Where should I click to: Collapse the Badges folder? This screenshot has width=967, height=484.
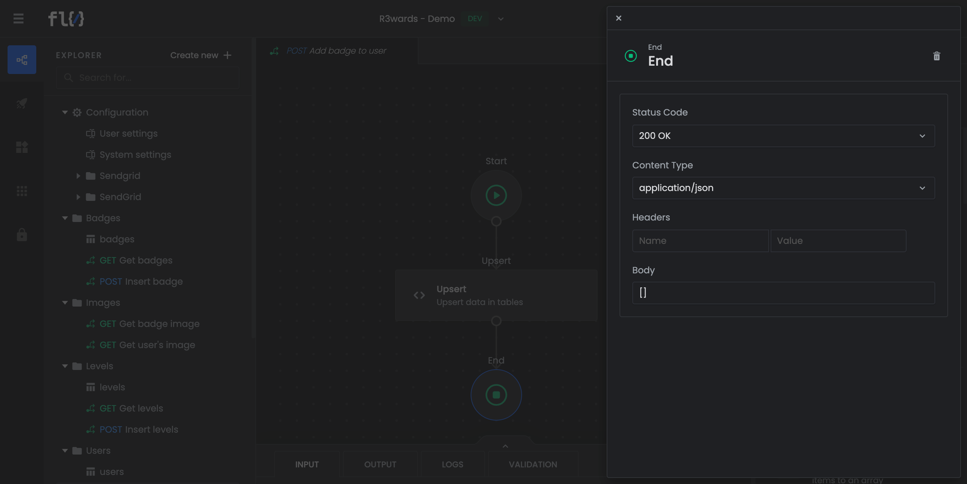pyautogui.click(x=65, y=218)
